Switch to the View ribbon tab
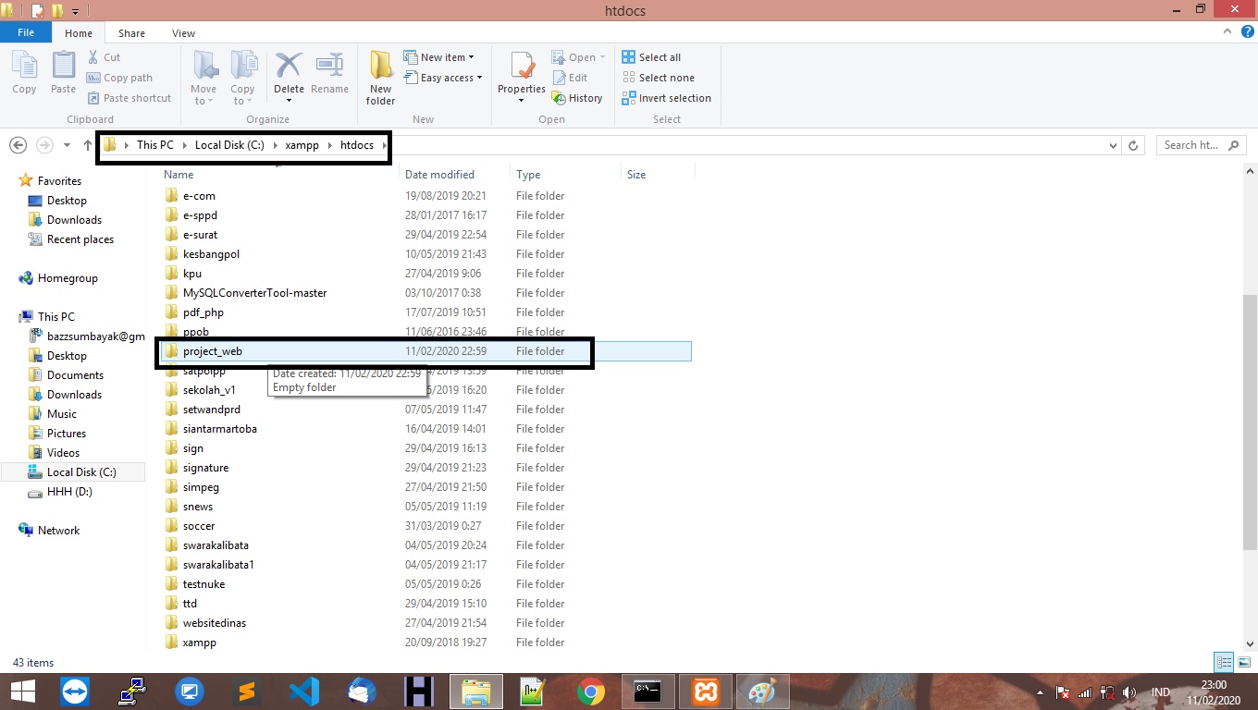The width and height of the screenshot is (1258, 710). pyautogui.click(x=183, y=32)
